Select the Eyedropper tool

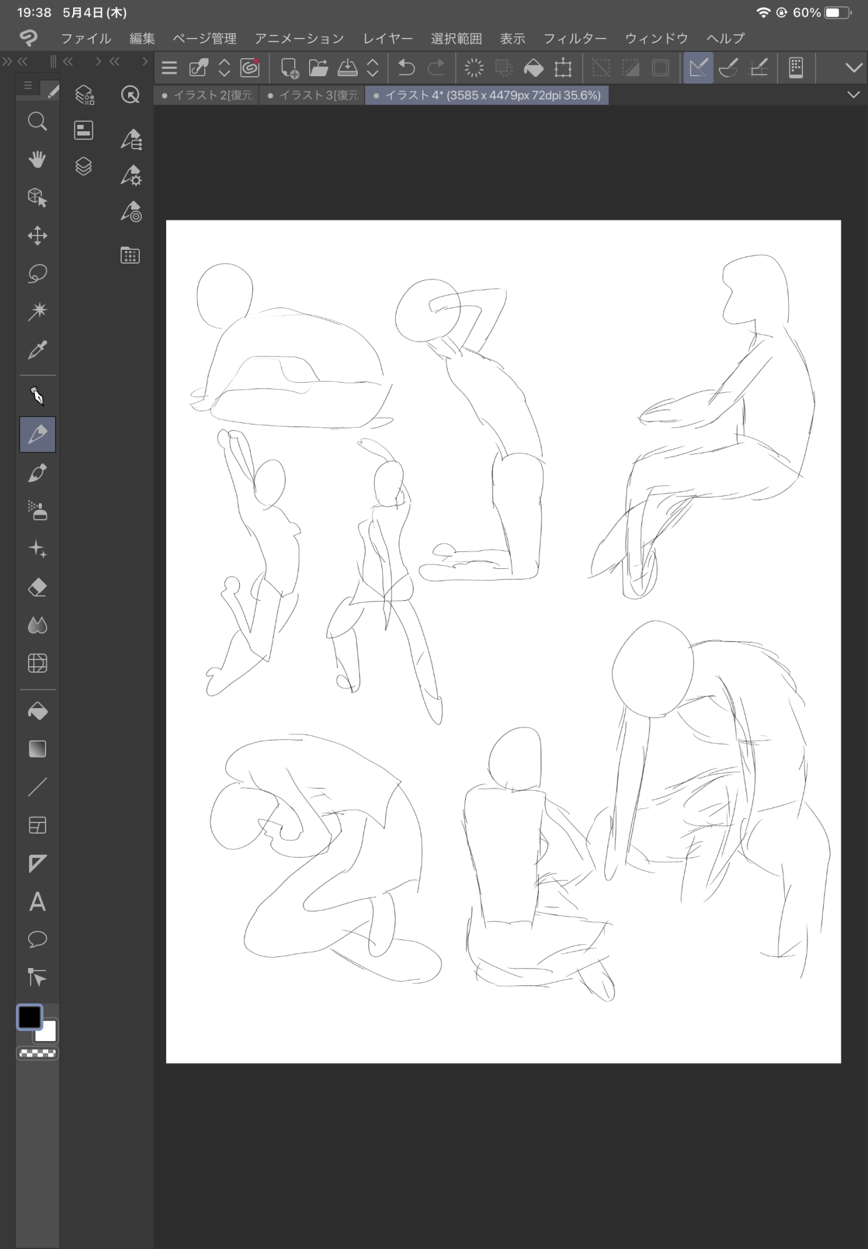(37, 350)
